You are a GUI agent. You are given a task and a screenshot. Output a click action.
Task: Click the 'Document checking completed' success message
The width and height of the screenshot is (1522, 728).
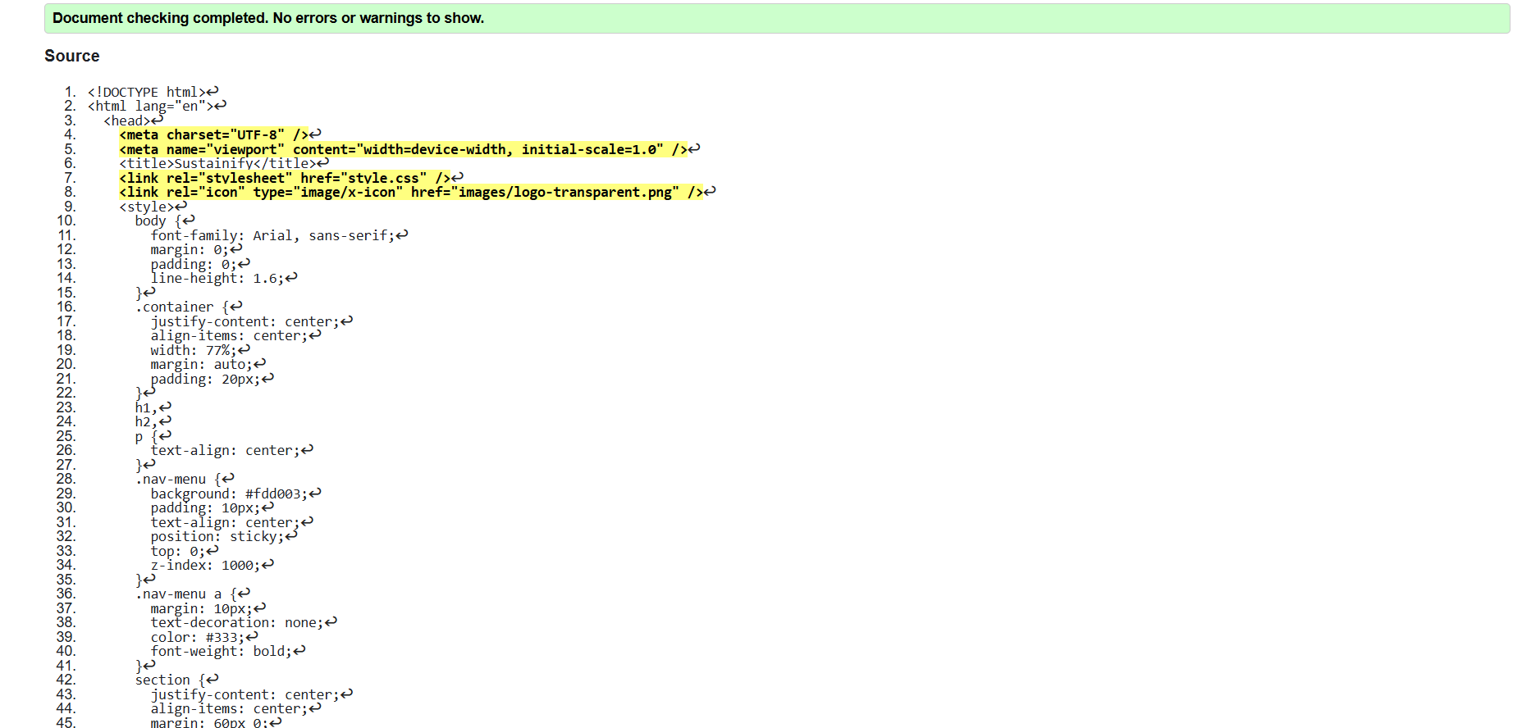pyautogui.click(x=777, y=18)
